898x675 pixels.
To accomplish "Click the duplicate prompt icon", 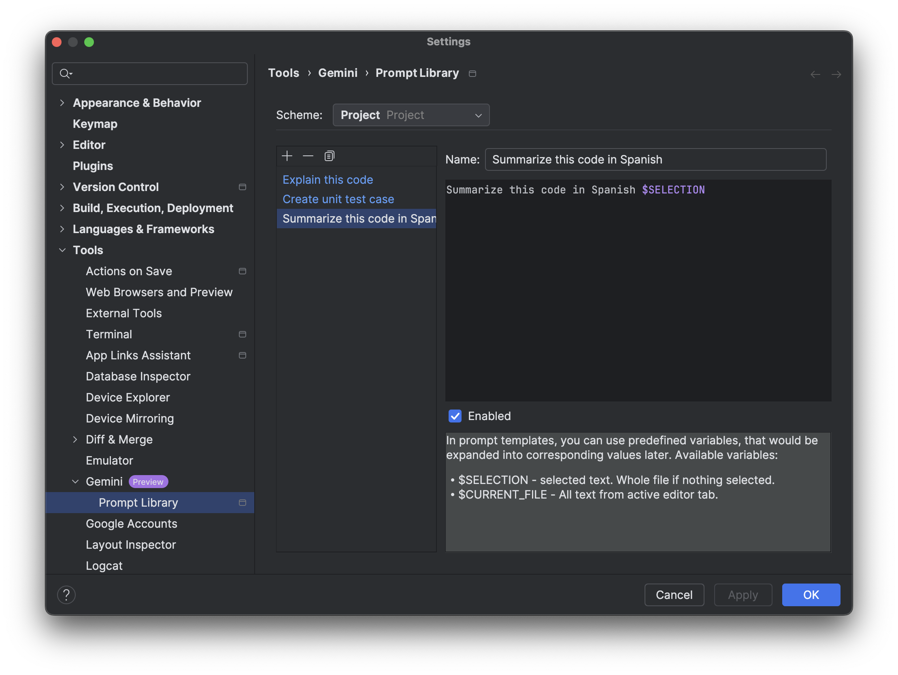I will point(329,156).
